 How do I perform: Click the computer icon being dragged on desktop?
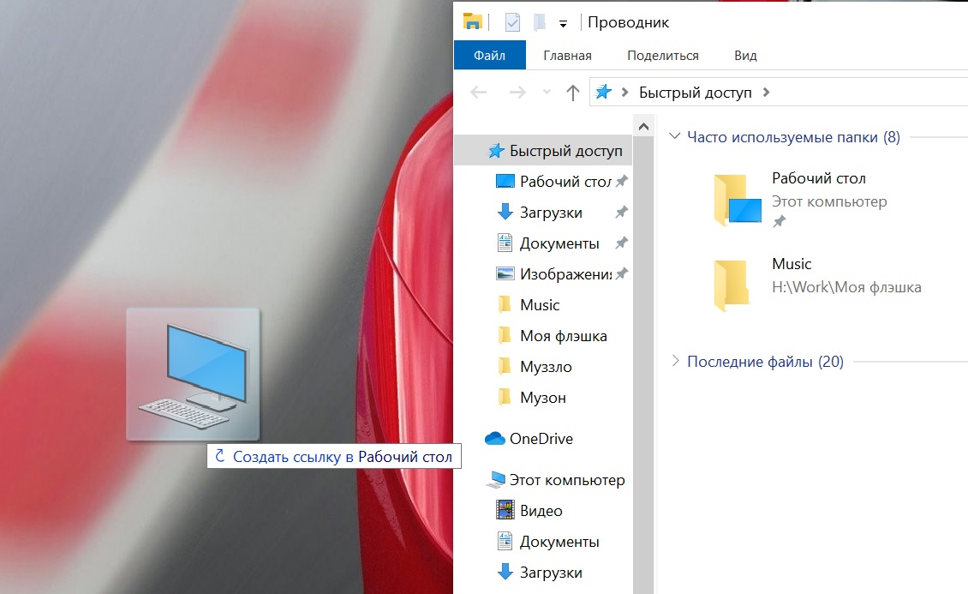click(x=194, y=375)
